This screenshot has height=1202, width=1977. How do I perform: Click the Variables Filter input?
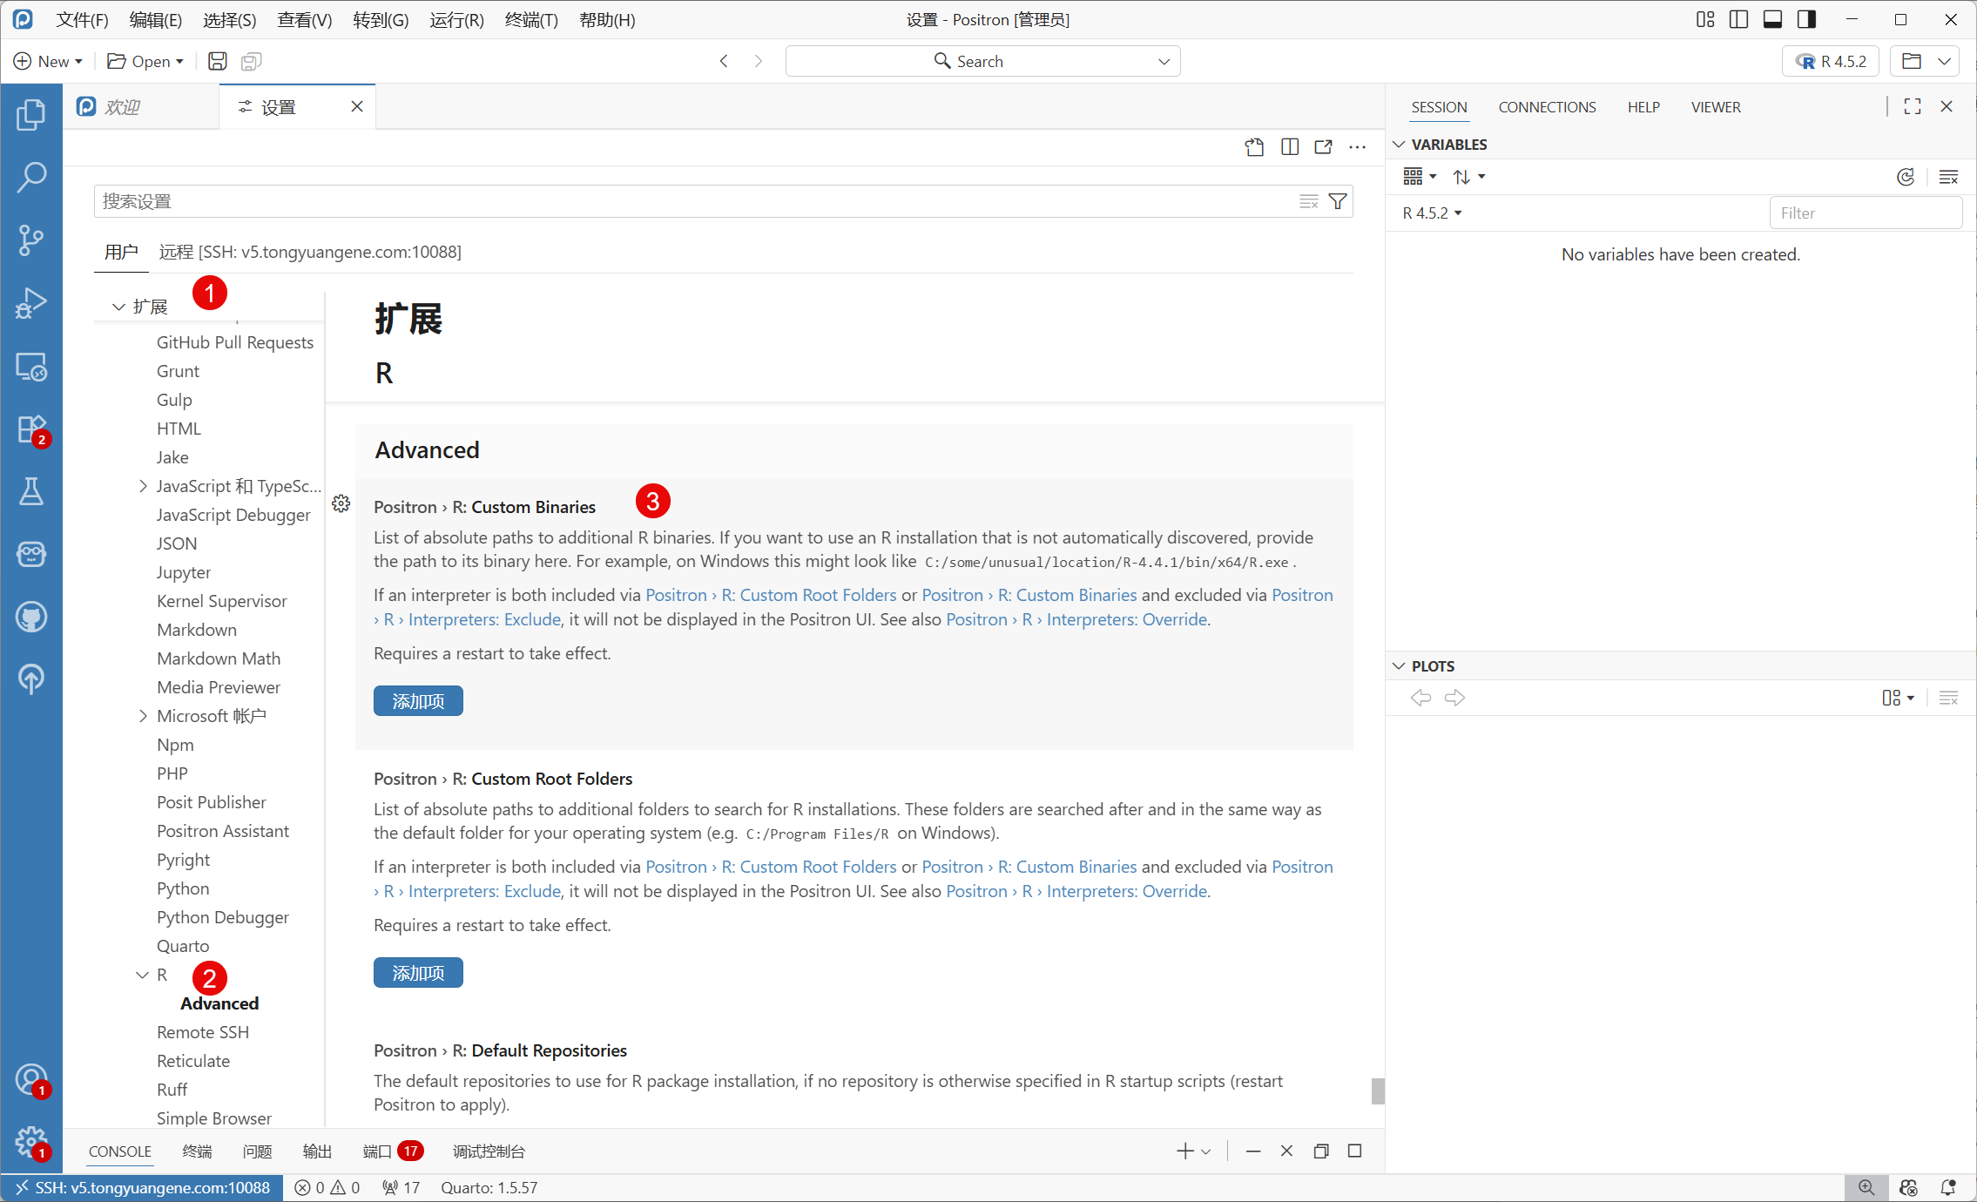point(1866,213)
